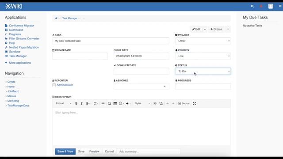Open Help application from sidebar
Image resolution: width=283 pixels, height=159 pixels.
point(12,43)
